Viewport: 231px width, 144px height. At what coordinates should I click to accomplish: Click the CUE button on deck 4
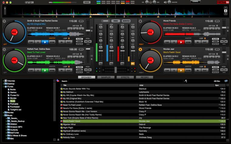tap(167, 71)
